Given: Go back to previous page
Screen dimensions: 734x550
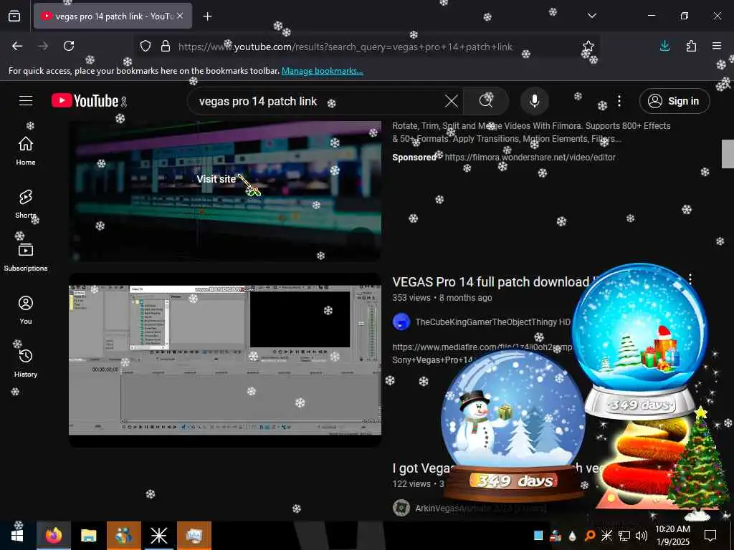Looking at the screenshot, I should click(x=17, y=46).
